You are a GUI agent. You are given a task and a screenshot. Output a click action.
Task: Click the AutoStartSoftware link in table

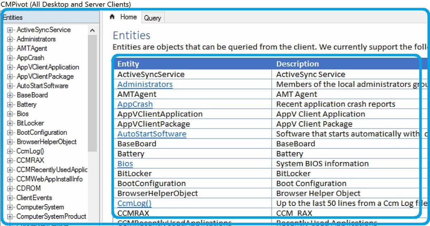(x=152, y=134)
